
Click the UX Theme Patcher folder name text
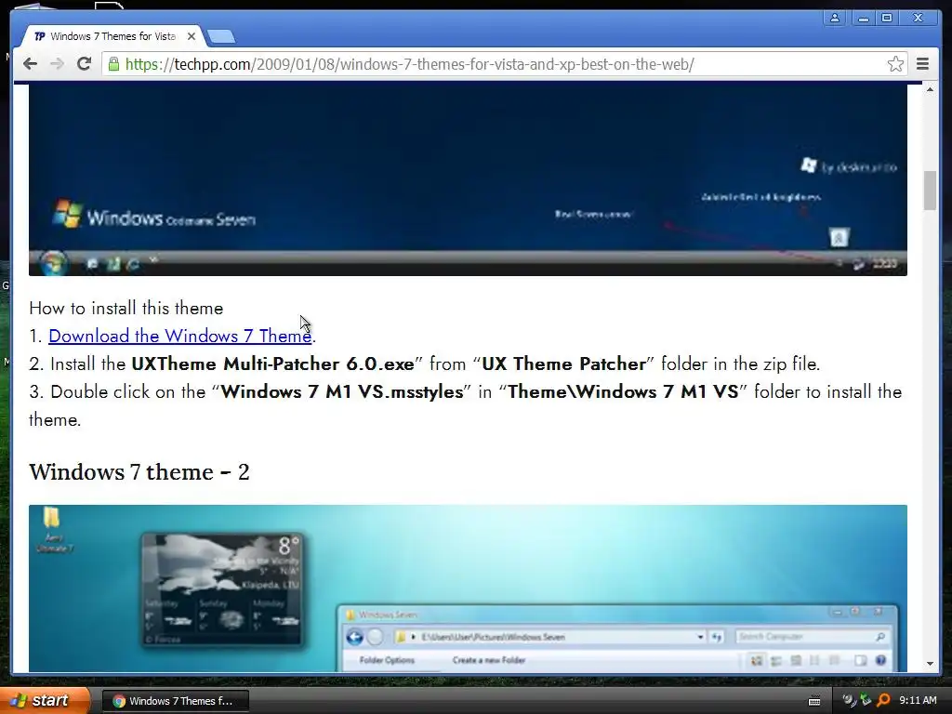564,364
